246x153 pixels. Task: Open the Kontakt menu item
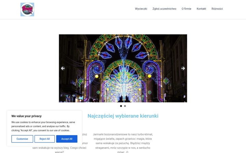(201, 9)
